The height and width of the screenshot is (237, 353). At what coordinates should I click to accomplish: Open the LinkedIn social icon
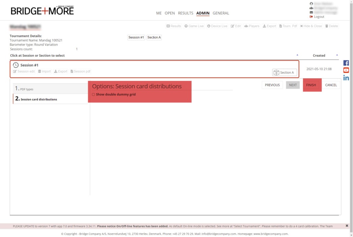346,78
